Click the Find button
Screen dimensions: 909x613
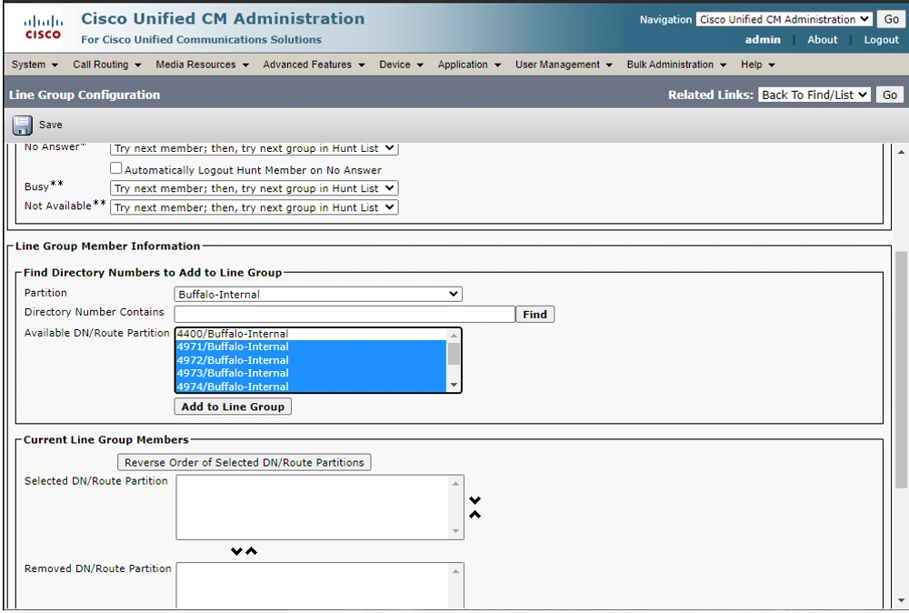534,315
